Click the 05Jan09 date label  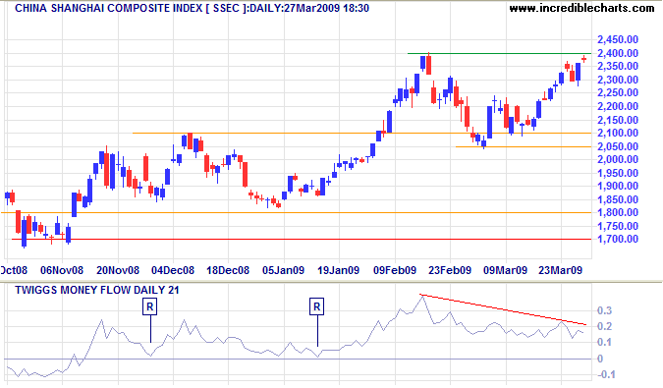[x=283, y=270]
